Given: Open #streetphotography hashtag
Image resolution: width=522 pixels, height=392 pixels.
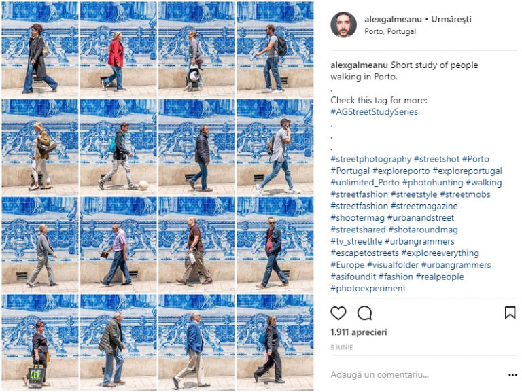Looking at the screenshot, I should [x=371, y=159].
